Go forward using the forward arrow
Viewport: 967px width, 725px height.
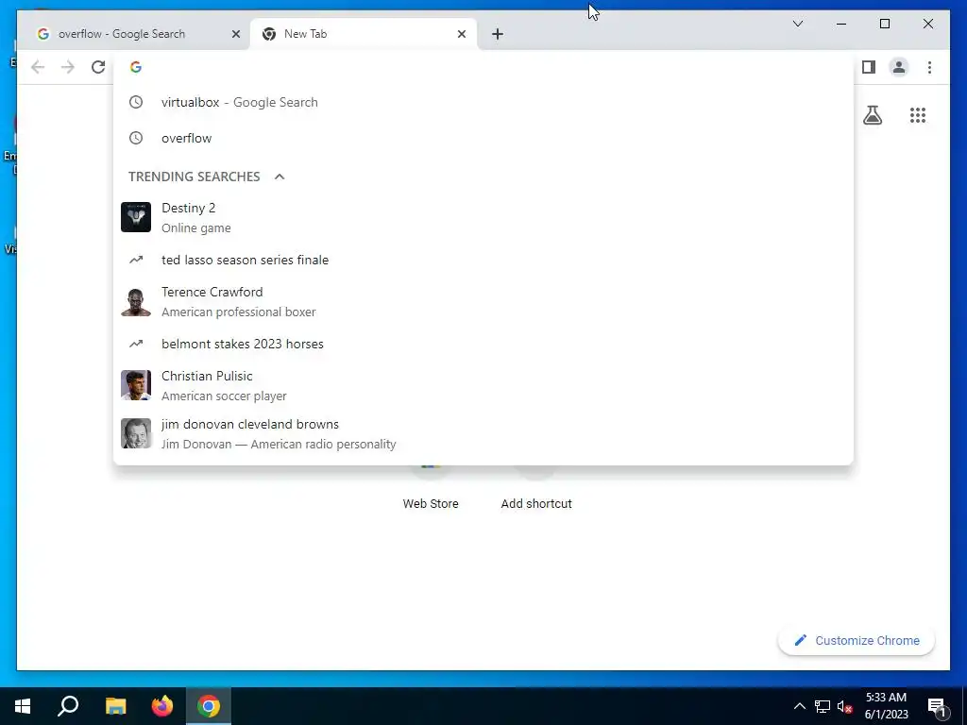point(68,67)
